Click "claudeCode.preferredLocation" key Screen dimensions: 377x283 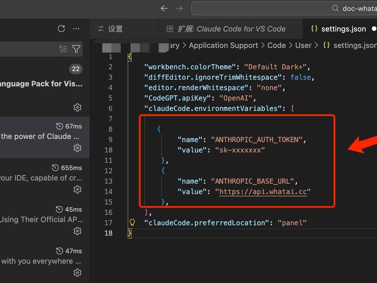tap(206, 223)
